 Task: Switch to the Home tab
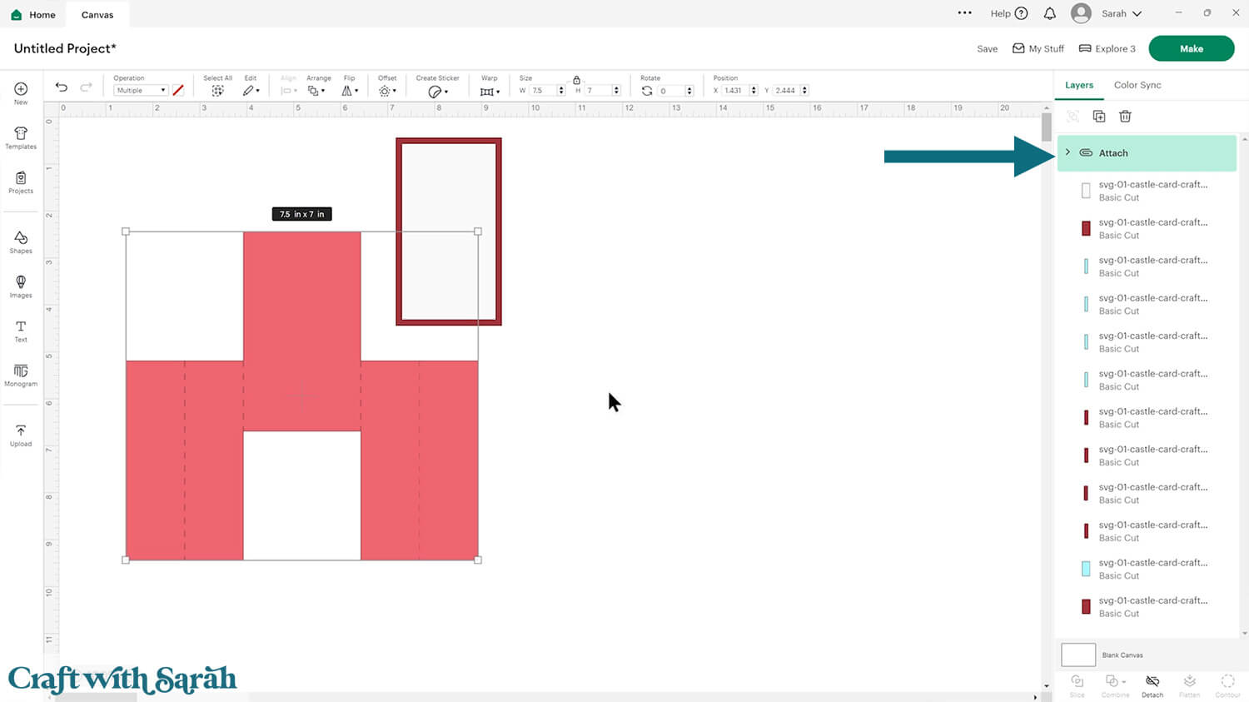[x=34, y=14]
